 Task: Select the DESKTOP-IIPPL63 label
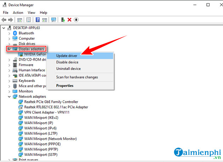pyautogui.click(x=27, y=28)
